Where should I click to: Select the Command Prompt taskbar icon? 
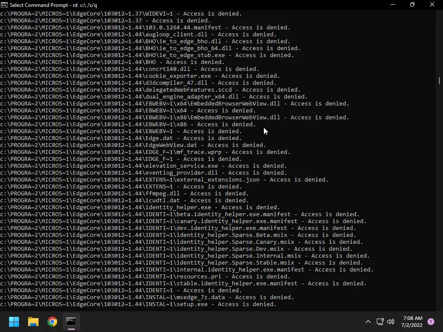coord(71,322)
